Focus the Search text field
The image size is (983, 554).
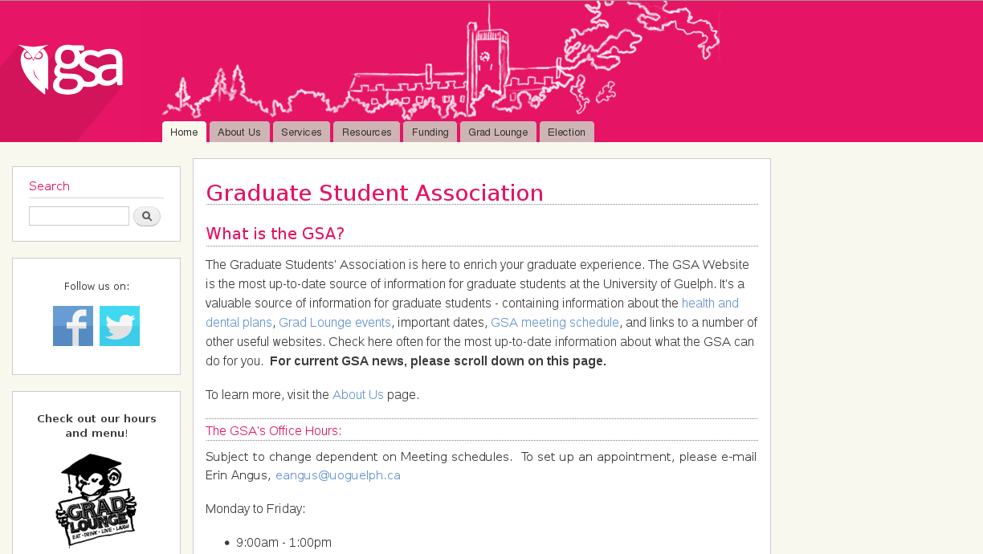click(79, 216)
